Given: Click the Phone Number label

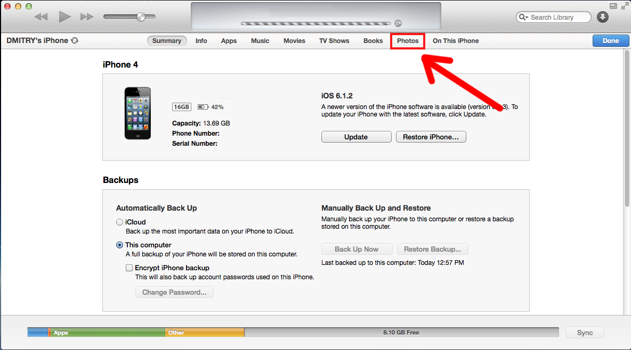Looking at the screenshot, I should tap(196, 134).
